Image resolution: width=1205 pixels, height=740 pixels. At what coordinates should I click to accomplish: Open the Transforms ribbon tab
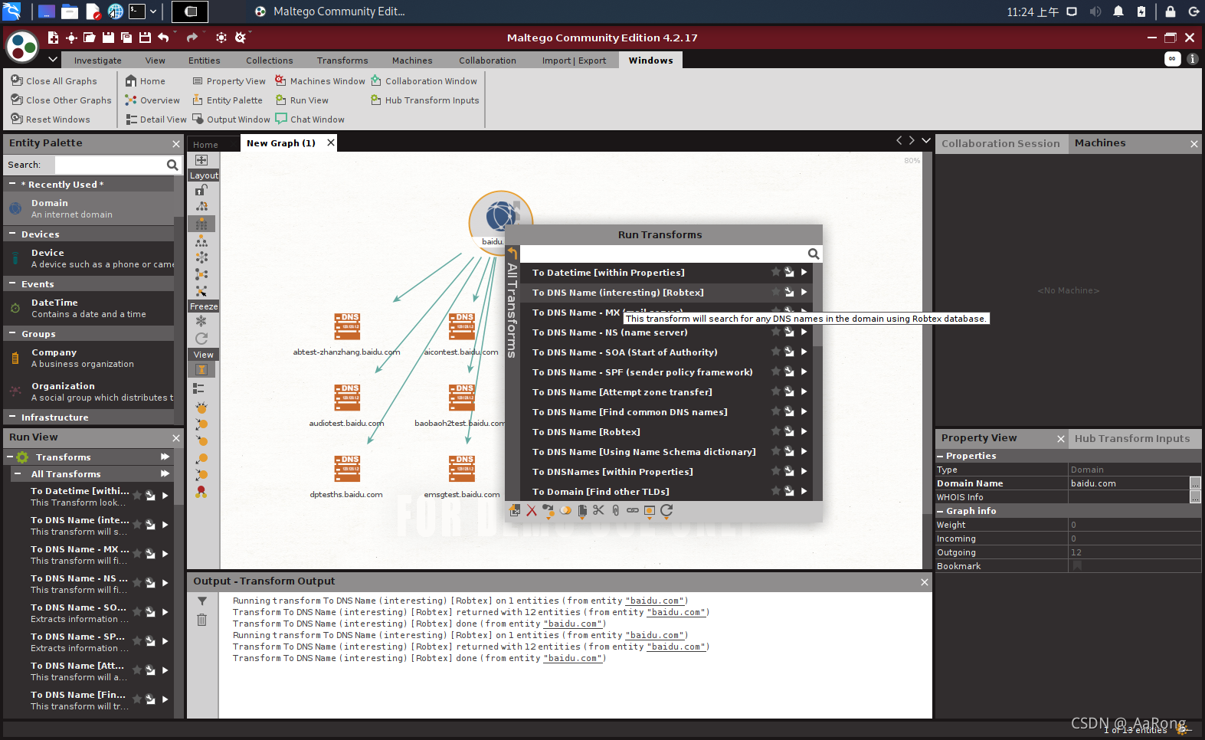tap(342, 61)
